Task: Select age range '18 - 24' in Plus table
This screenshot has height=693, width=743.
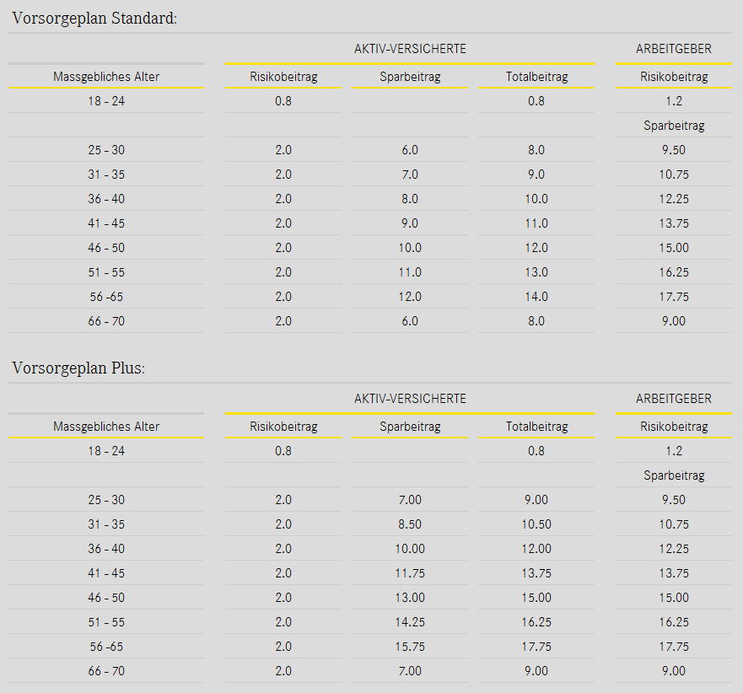Action: (106, 451)
